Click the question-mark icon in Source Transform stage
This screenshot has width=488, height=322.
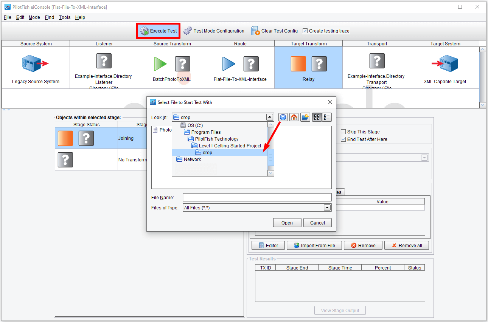click(182, 64)
